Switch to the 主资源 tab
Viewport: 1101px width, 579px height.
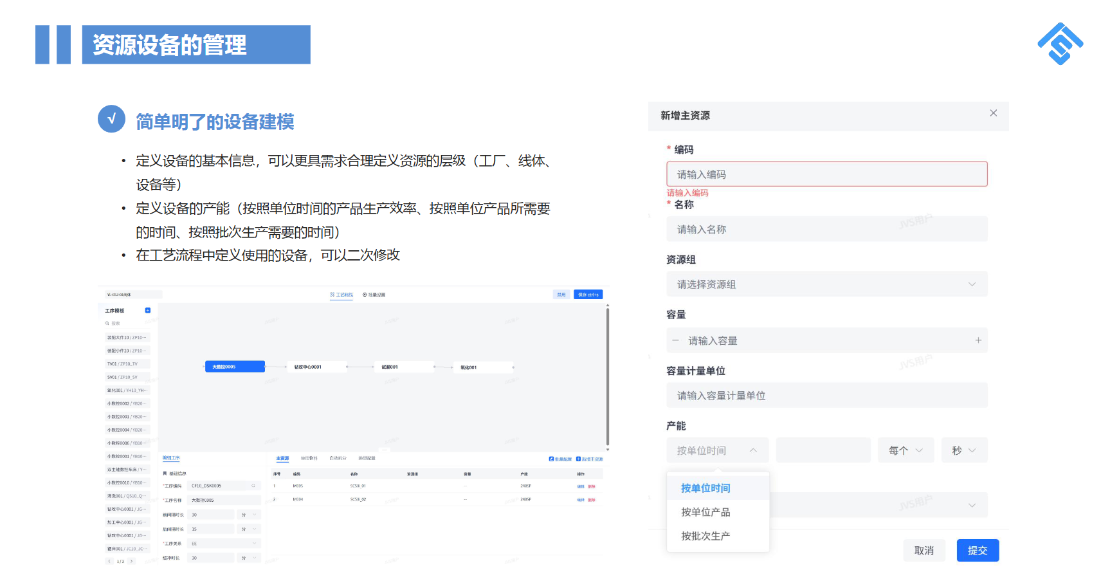pos(282,459)
